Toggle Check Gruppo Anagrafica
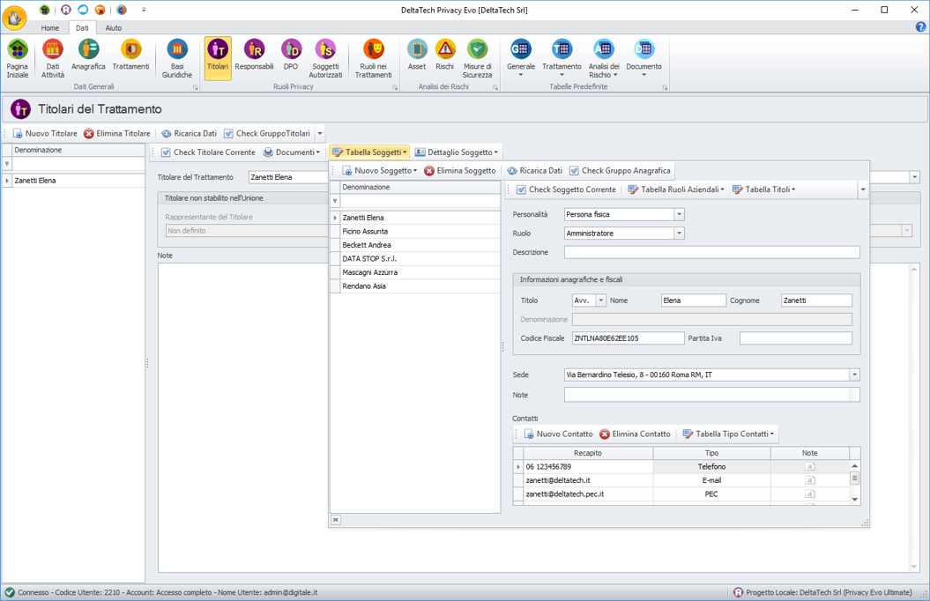The width and height of the screenshot is (930, 601). tap(620, 171)
